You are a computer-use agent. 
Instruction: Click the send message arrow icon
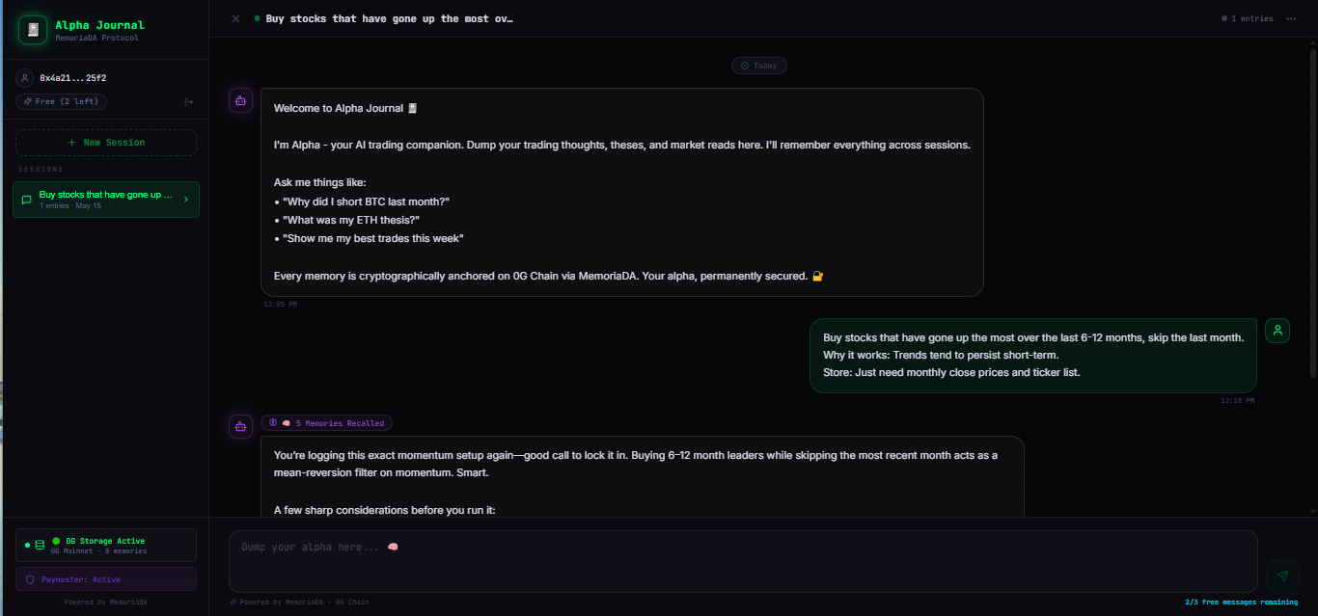pos(1282,576)
